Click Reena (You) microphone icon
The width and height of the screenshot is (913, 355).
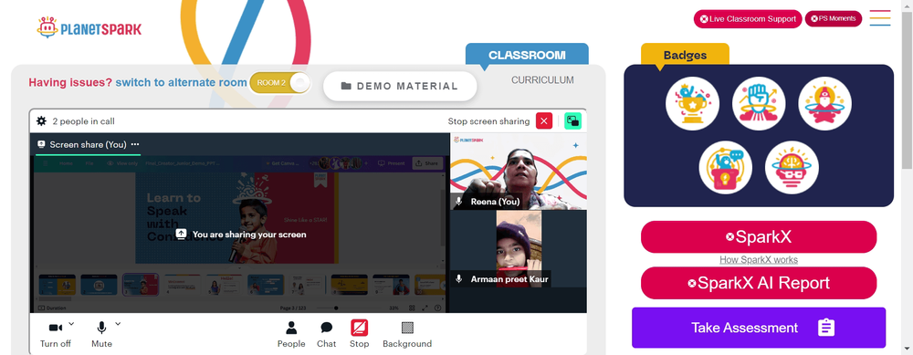459,202
